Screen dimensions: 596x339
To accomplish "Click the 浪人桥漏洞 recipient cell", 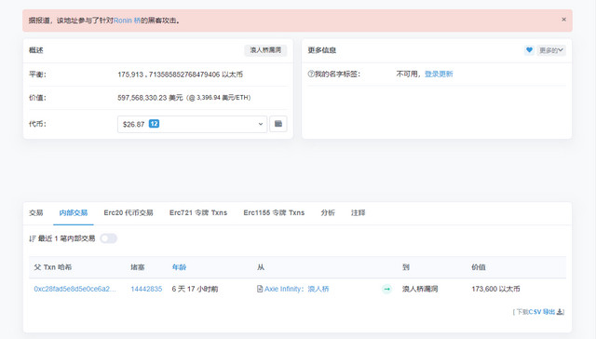I will click(x=420, y=289).
